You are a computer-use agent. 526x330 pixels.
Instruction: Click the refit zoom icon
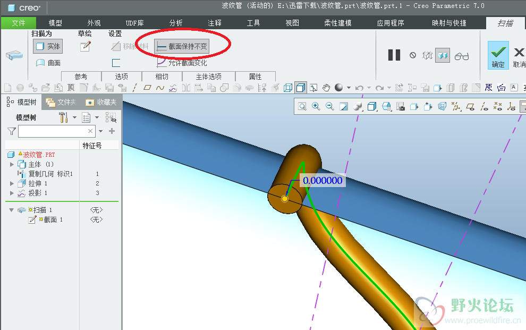(x=302, y=107)
